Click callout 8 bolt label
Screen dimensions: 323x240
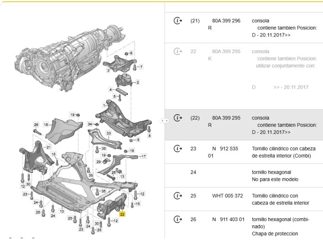pyautogui.click(x=149, y=135)
